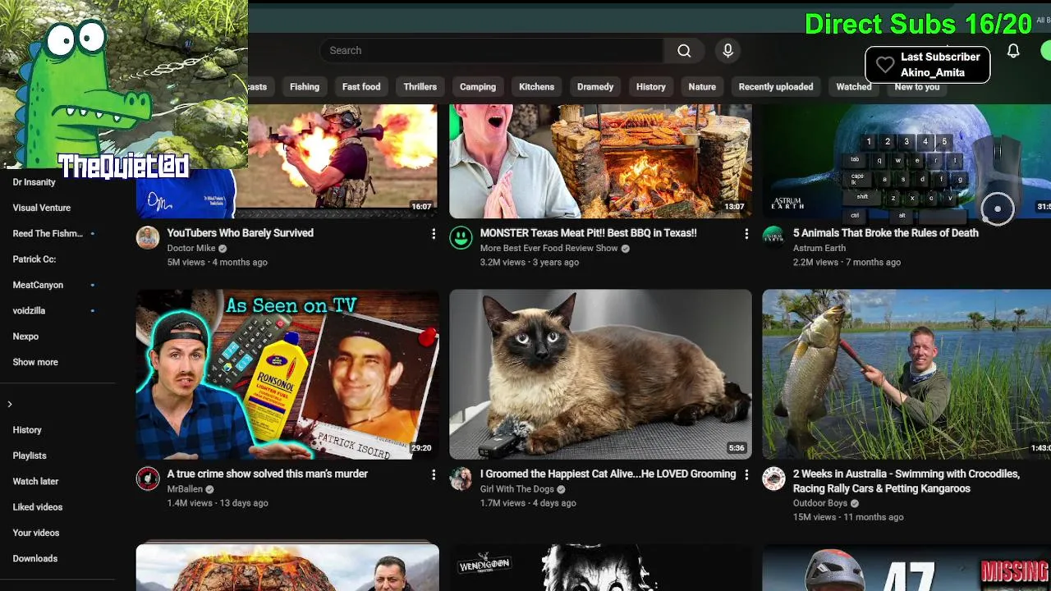
Task: Select the Camping filter chip
Action: (x=478, y=87)
